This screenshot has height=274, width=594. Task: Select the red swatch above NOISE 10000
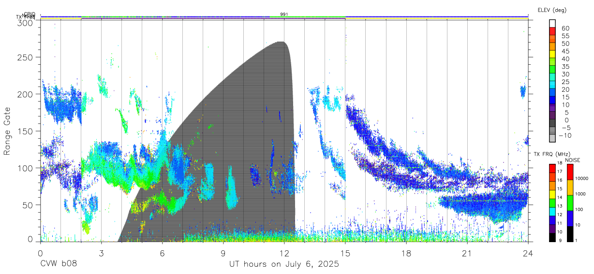(x=569, y=172)
